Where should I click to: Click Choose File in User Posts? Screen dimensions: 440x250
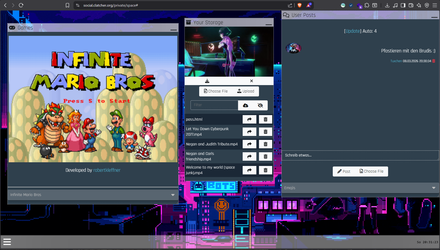[x=371, y=171]
